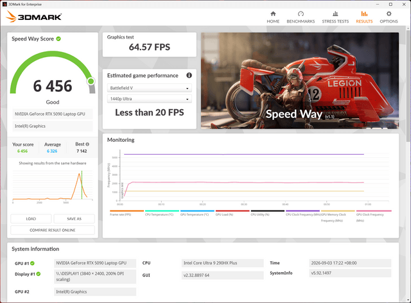Go to Benchmarks section

coord(301,17)
